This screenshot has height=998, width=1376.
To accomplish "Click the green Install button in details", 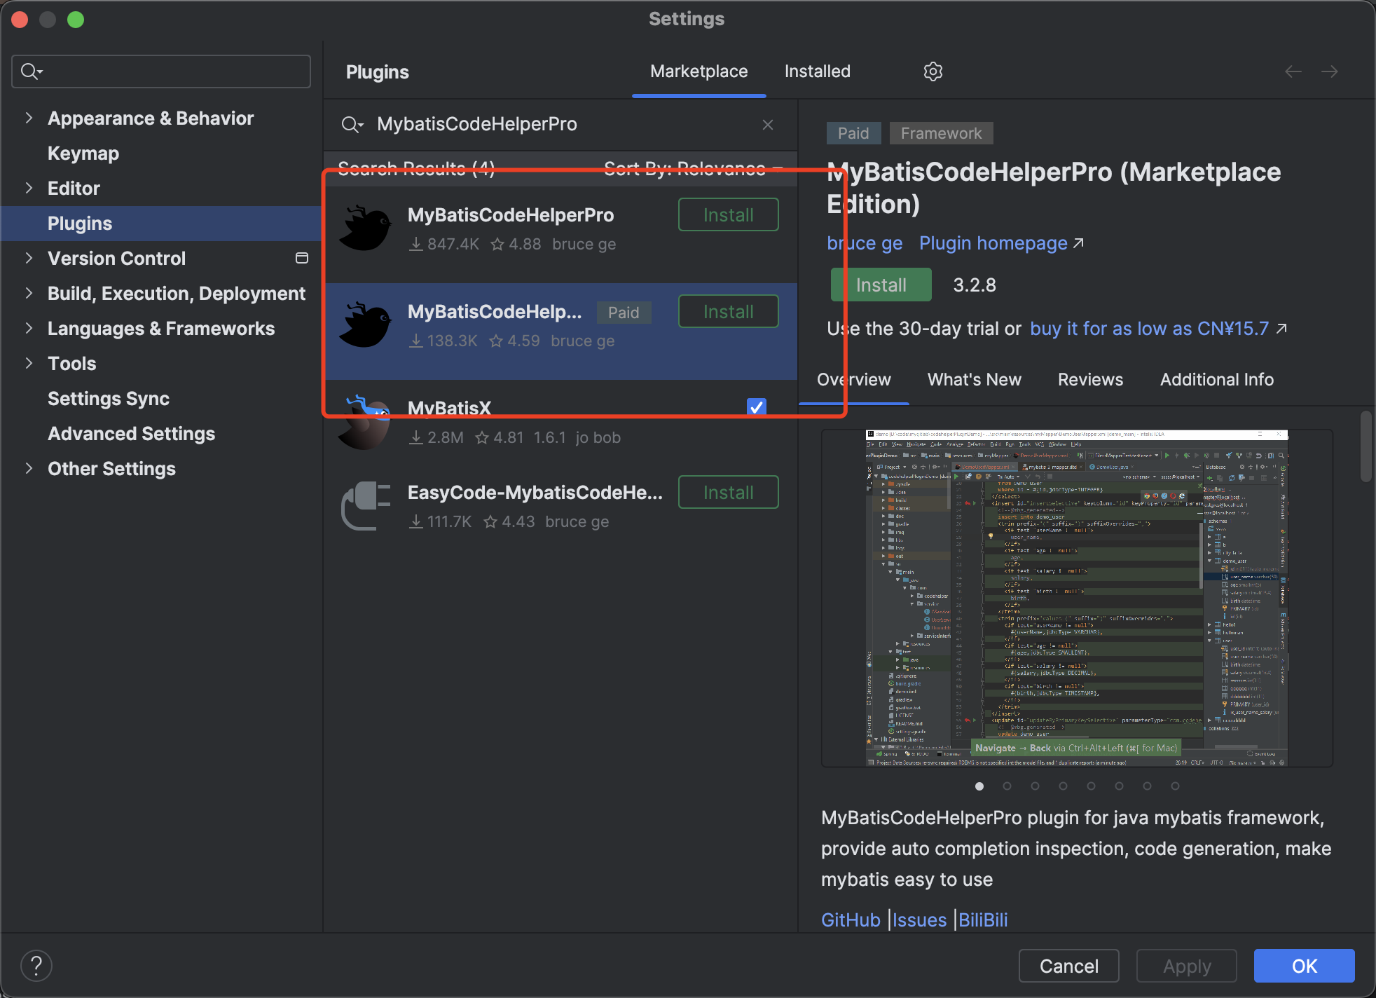I will tap(881, 285).
